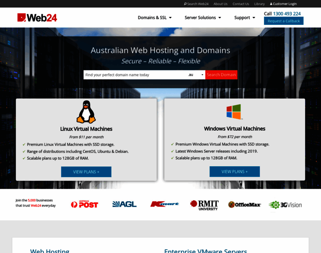Click the OfficeMax logo
This screenshot has width=321, height=253.
pyautogui.click(x=245, y=205)
